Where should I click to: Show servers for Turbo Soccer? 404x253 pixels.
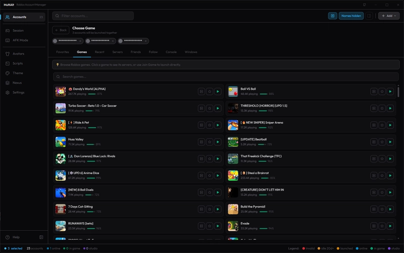click(201, 108)
